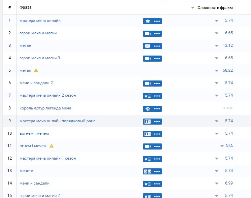Click the card icon for 'мастера меча онлайн порядковый ранг'

tap(148, 122)
